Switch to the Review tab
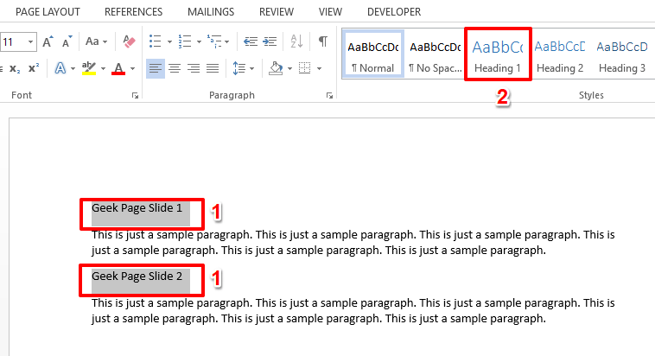This screenshot has width=655, height=356. (x=277, y=12)
